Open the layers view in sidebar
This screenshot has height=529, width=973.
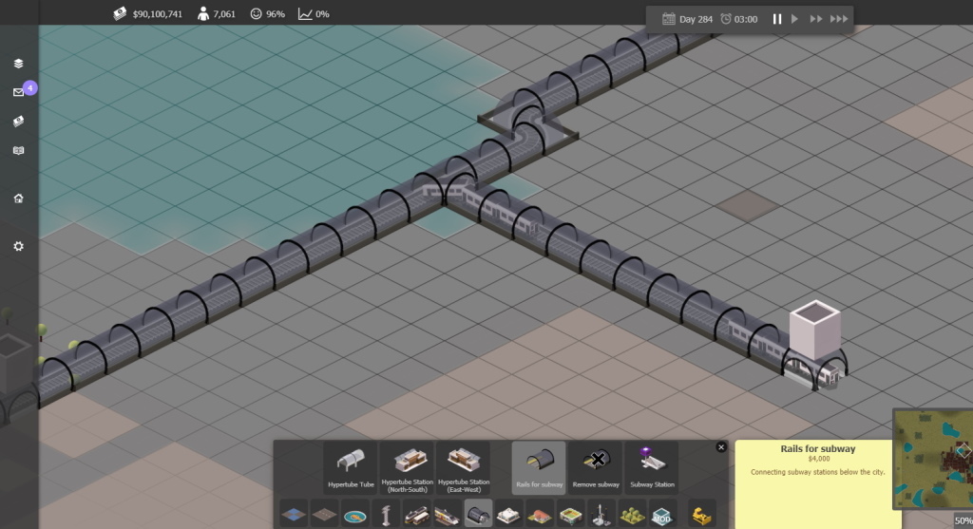coord(19,64)
